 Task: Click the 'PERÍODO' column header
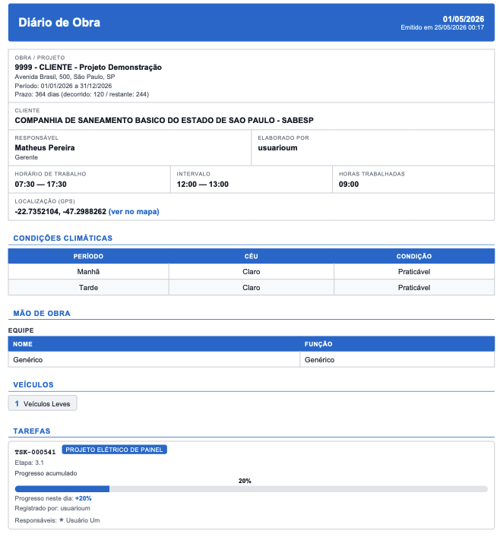coord(88,256)
